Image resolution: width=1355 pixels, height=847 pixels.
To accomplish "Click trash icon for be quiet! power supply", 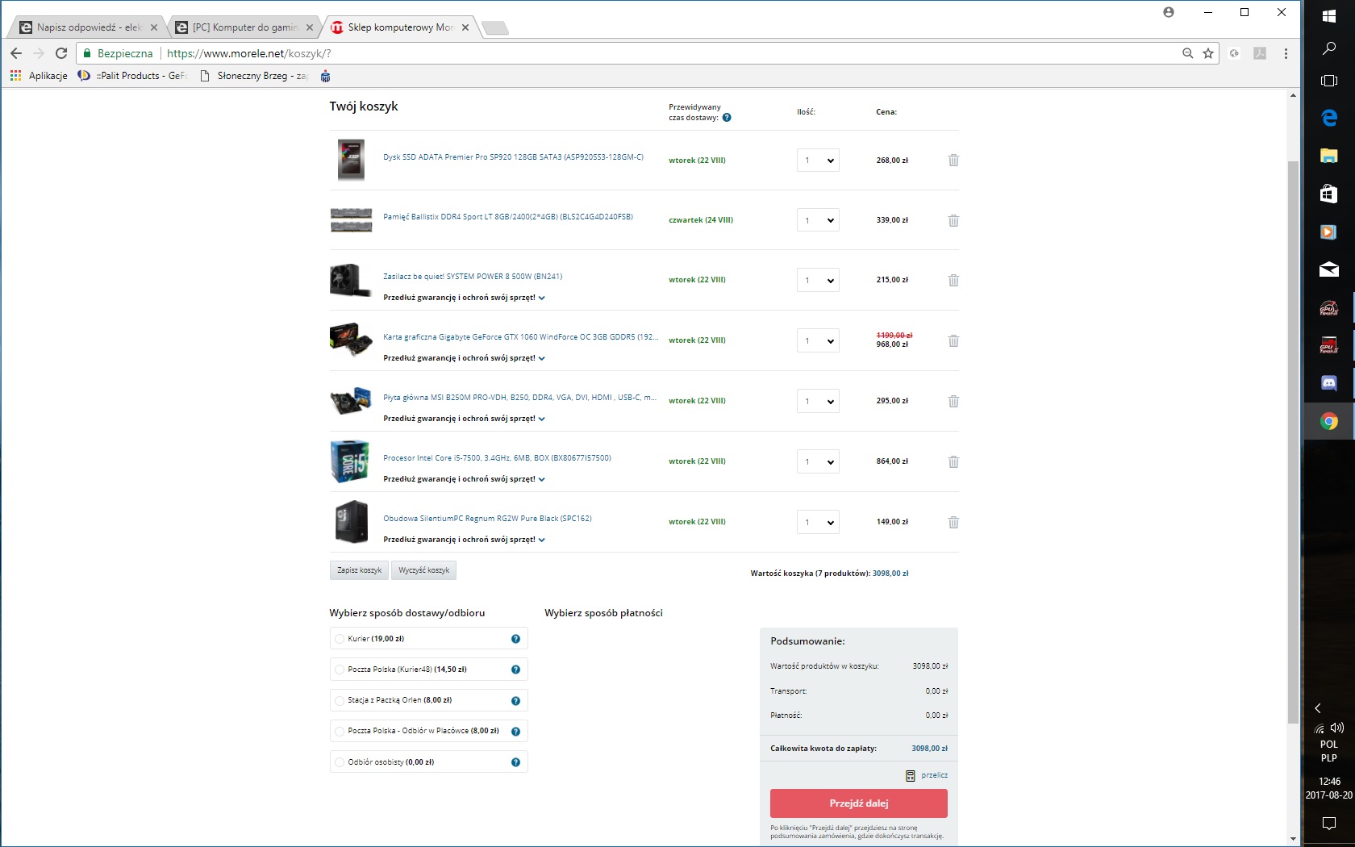I will coord(953,280).
